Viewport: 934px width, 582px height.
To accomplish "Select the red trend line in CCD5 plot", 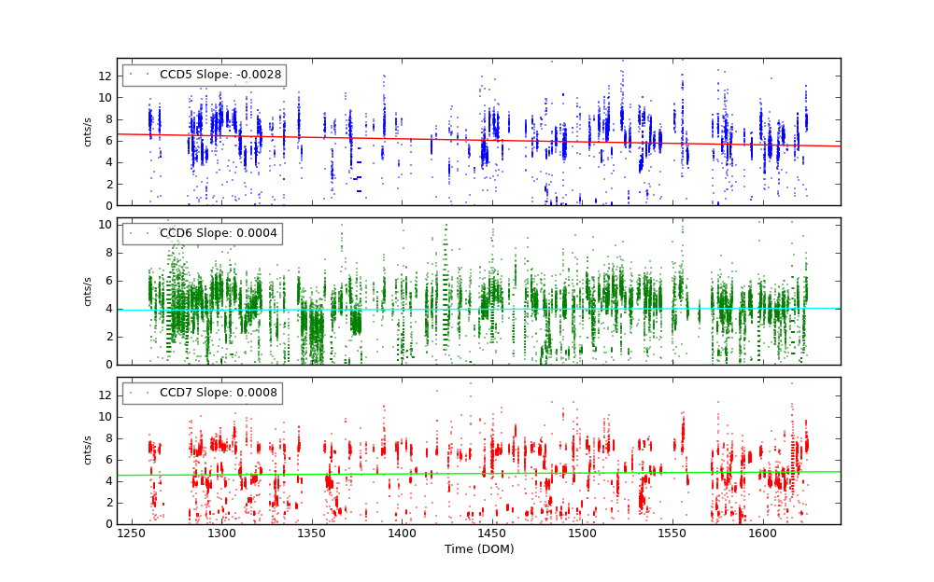I will pyautogui.click(x=654, y=142).
